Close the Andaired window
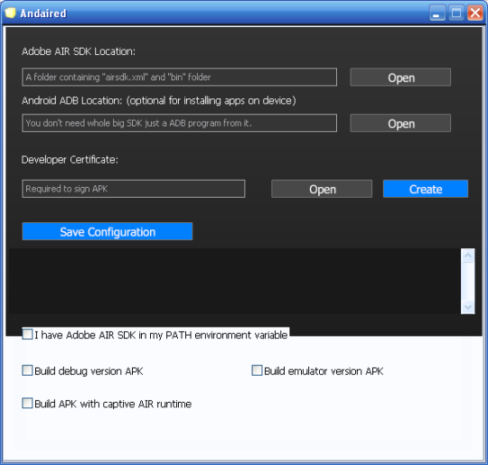488x465 pixels. 475,13
